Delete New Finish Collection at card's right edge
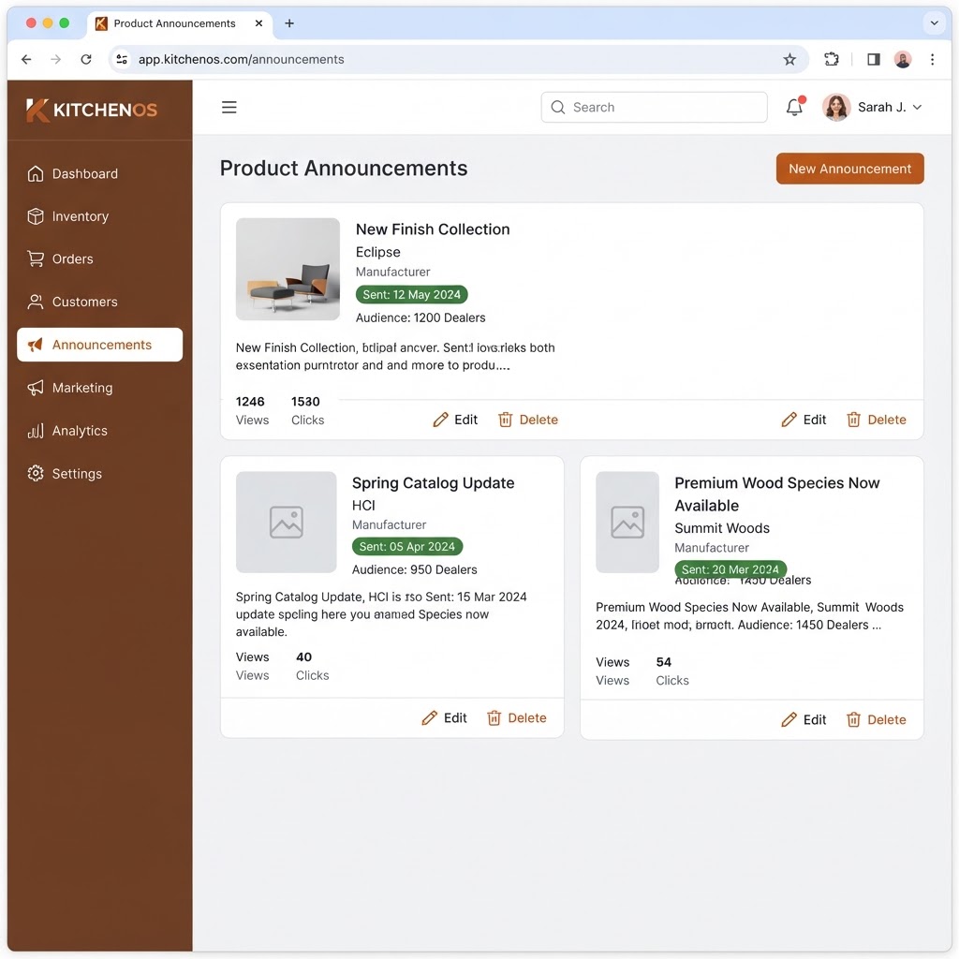The width and height of the screenshot is (959, 959). (x=877, y=420)
